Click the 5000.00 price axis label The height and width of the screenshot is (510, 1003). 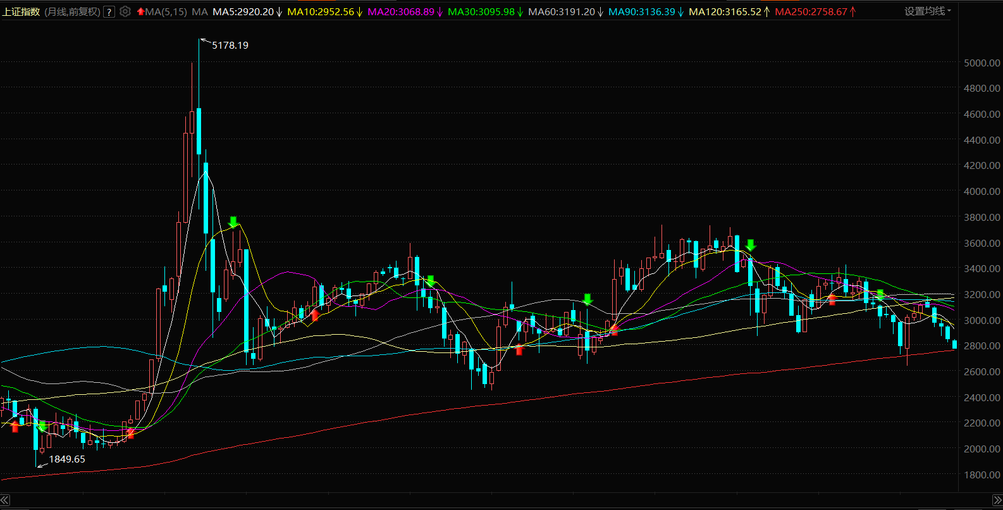[x=982, y=63]
